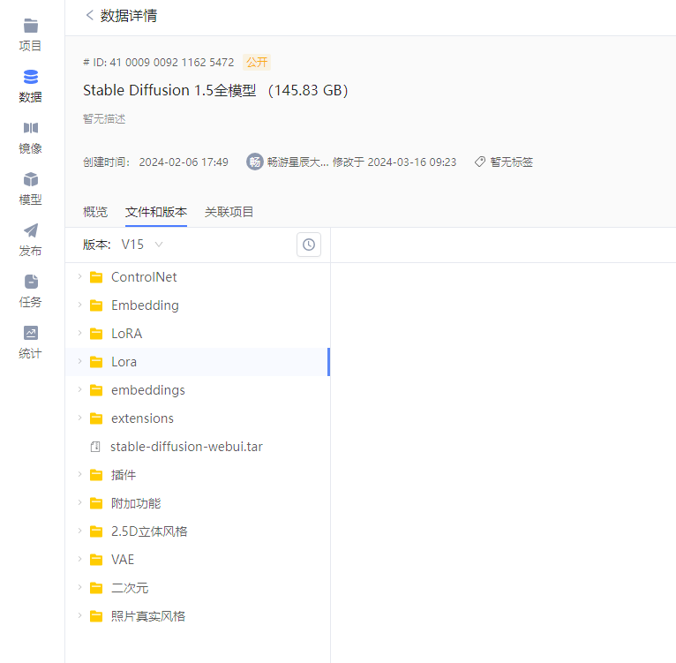The height and width of the screenshot is (663, 676).
Task: Expand the embeddings folder chevron
Action: 79,389
